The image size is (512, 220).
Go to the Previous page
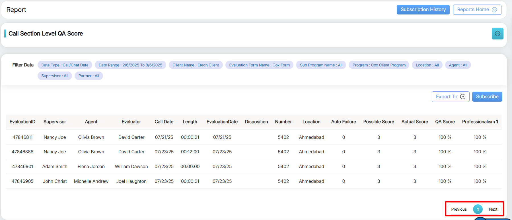pos(459,209)
